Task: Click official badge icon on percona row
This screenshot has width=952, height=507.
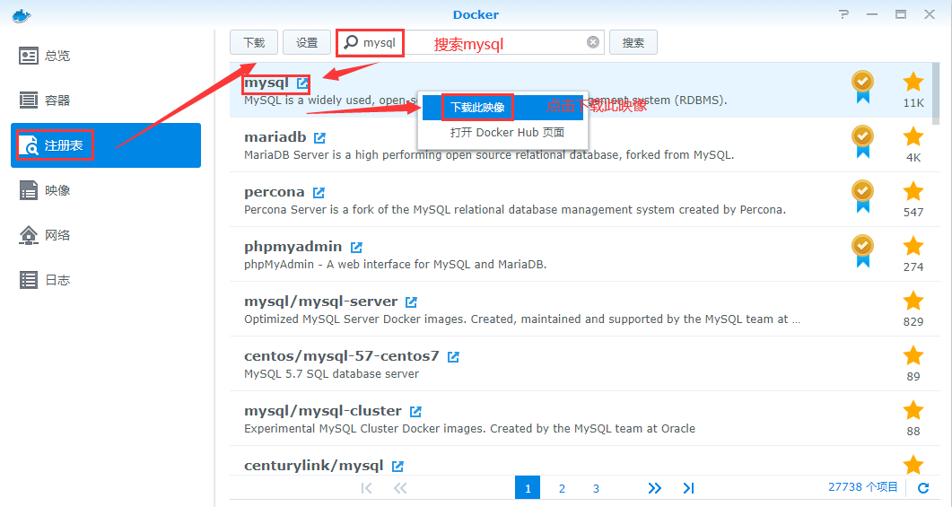Action: (862, 191)
